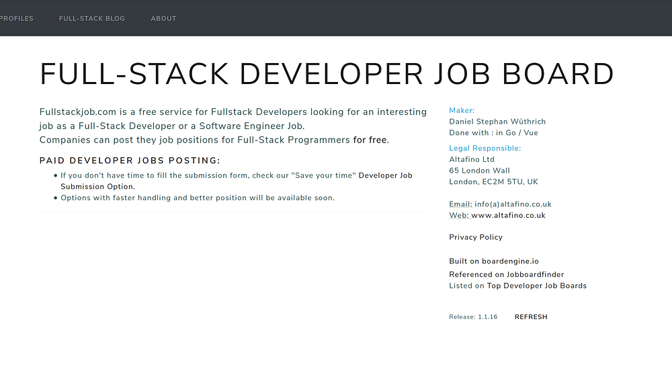Image resolution: width=672 pixels, height=385 pixels.
Task: Open the Full-Stack Developer link in intro
Action: tap(127, 126)
